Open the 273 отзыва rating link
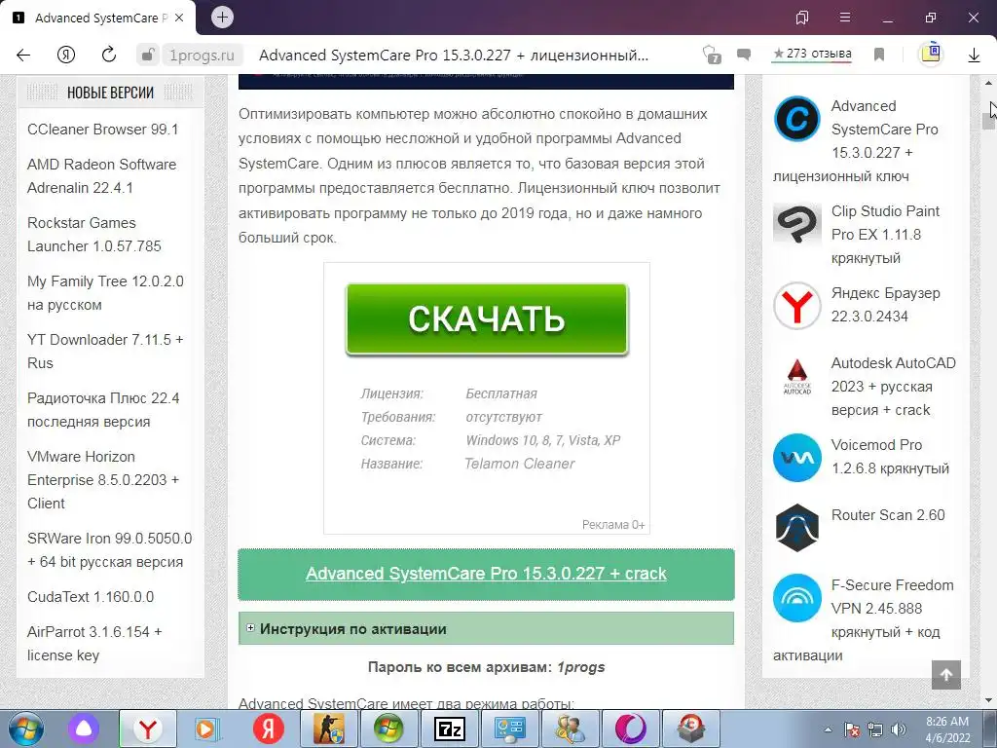 [812, 54]
